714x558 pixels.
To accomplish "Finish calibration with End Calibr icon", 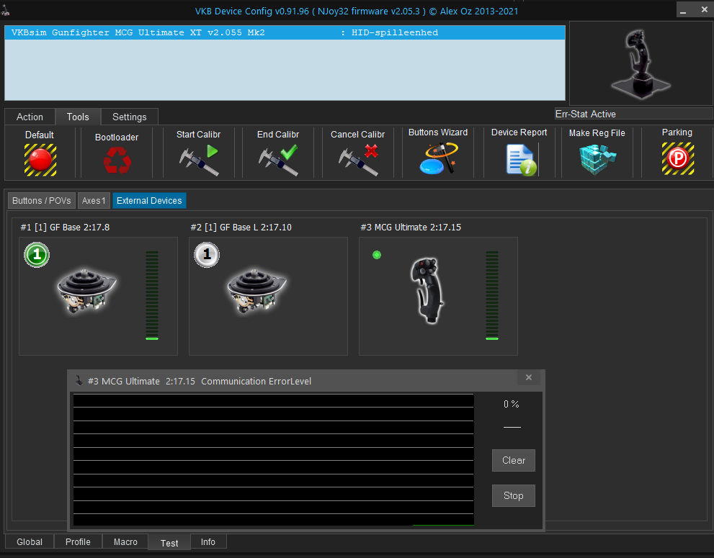I will coord(278,160).
